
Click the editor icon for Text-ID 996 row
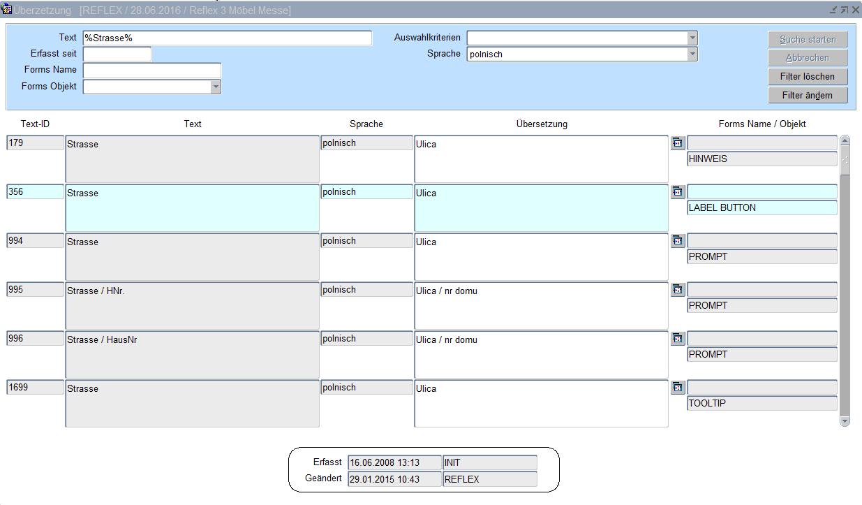678,338
